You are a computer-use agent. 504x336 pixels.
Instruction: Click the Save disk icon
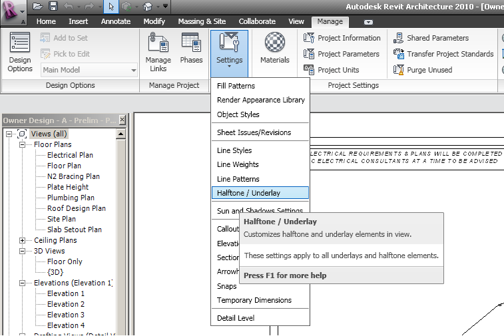point(53,6)
